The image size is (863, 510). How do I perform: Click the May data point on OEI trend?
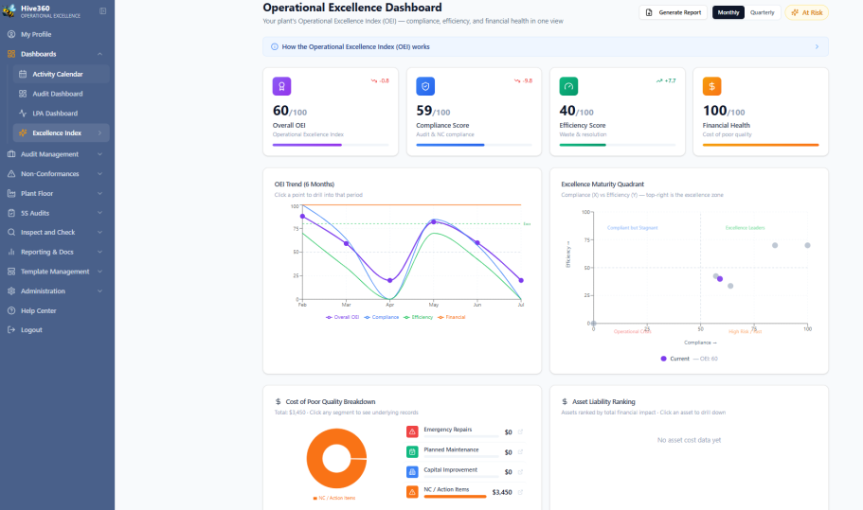(x=434, y=222)
